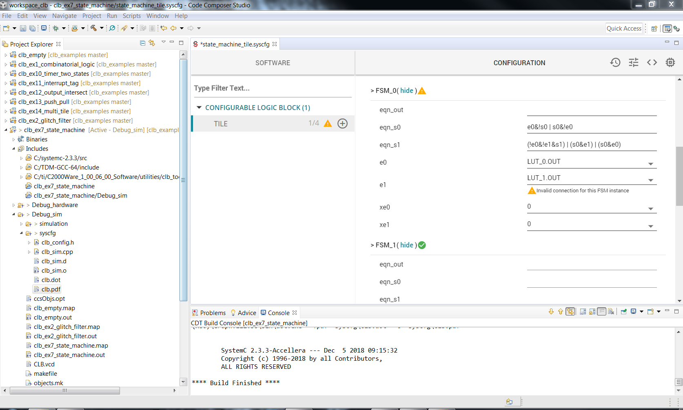This screenshot has width=683, height=410.
Task: Collapse the Debug_sim folder in tree
Action: tap(13, 214)
